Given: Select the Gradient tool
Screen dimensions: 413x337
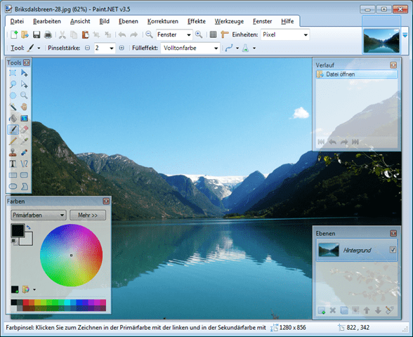Looking at the screenshot, I should click(24, 118).
